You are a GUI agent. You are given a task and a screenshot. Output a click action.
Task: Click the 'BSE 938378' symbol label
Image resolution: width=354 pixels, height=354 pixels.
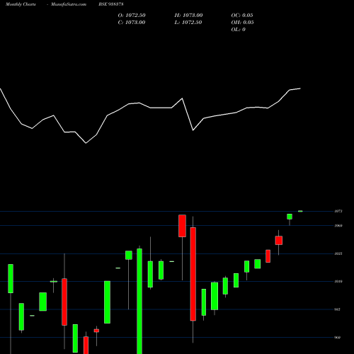click(x=111, y=4)
